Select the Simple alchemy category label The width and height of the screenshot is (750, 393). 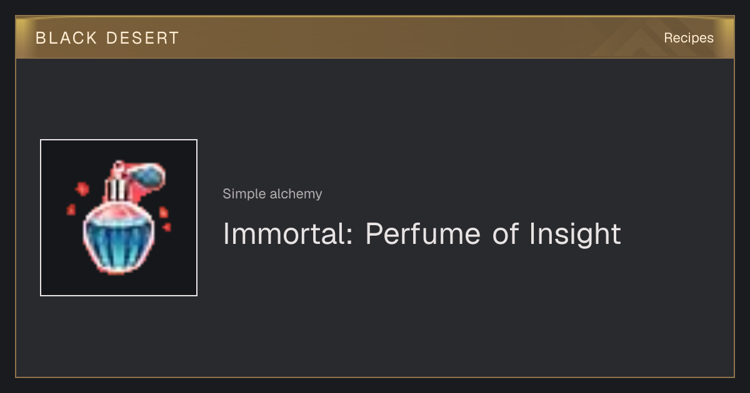pyautogui.click(x=272, y=194)
